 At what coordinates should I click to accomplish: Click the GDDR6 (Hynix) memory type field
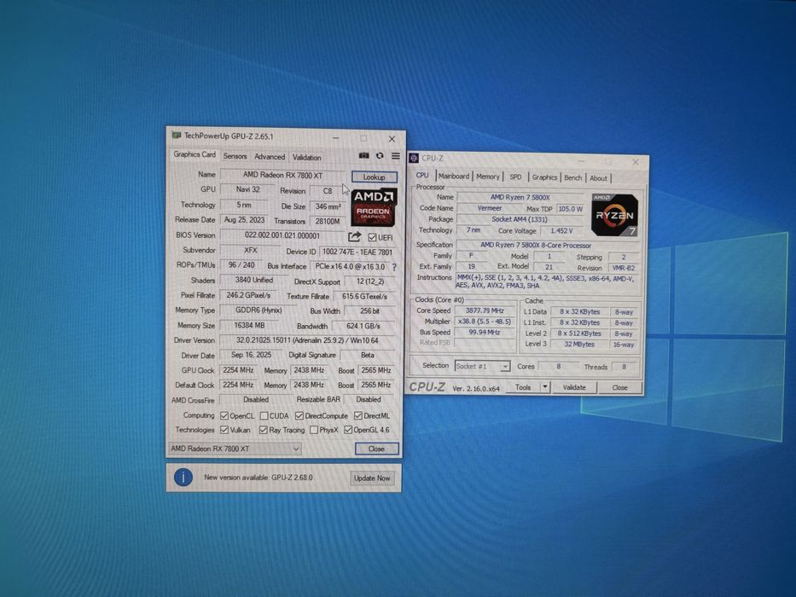(259, 310)
